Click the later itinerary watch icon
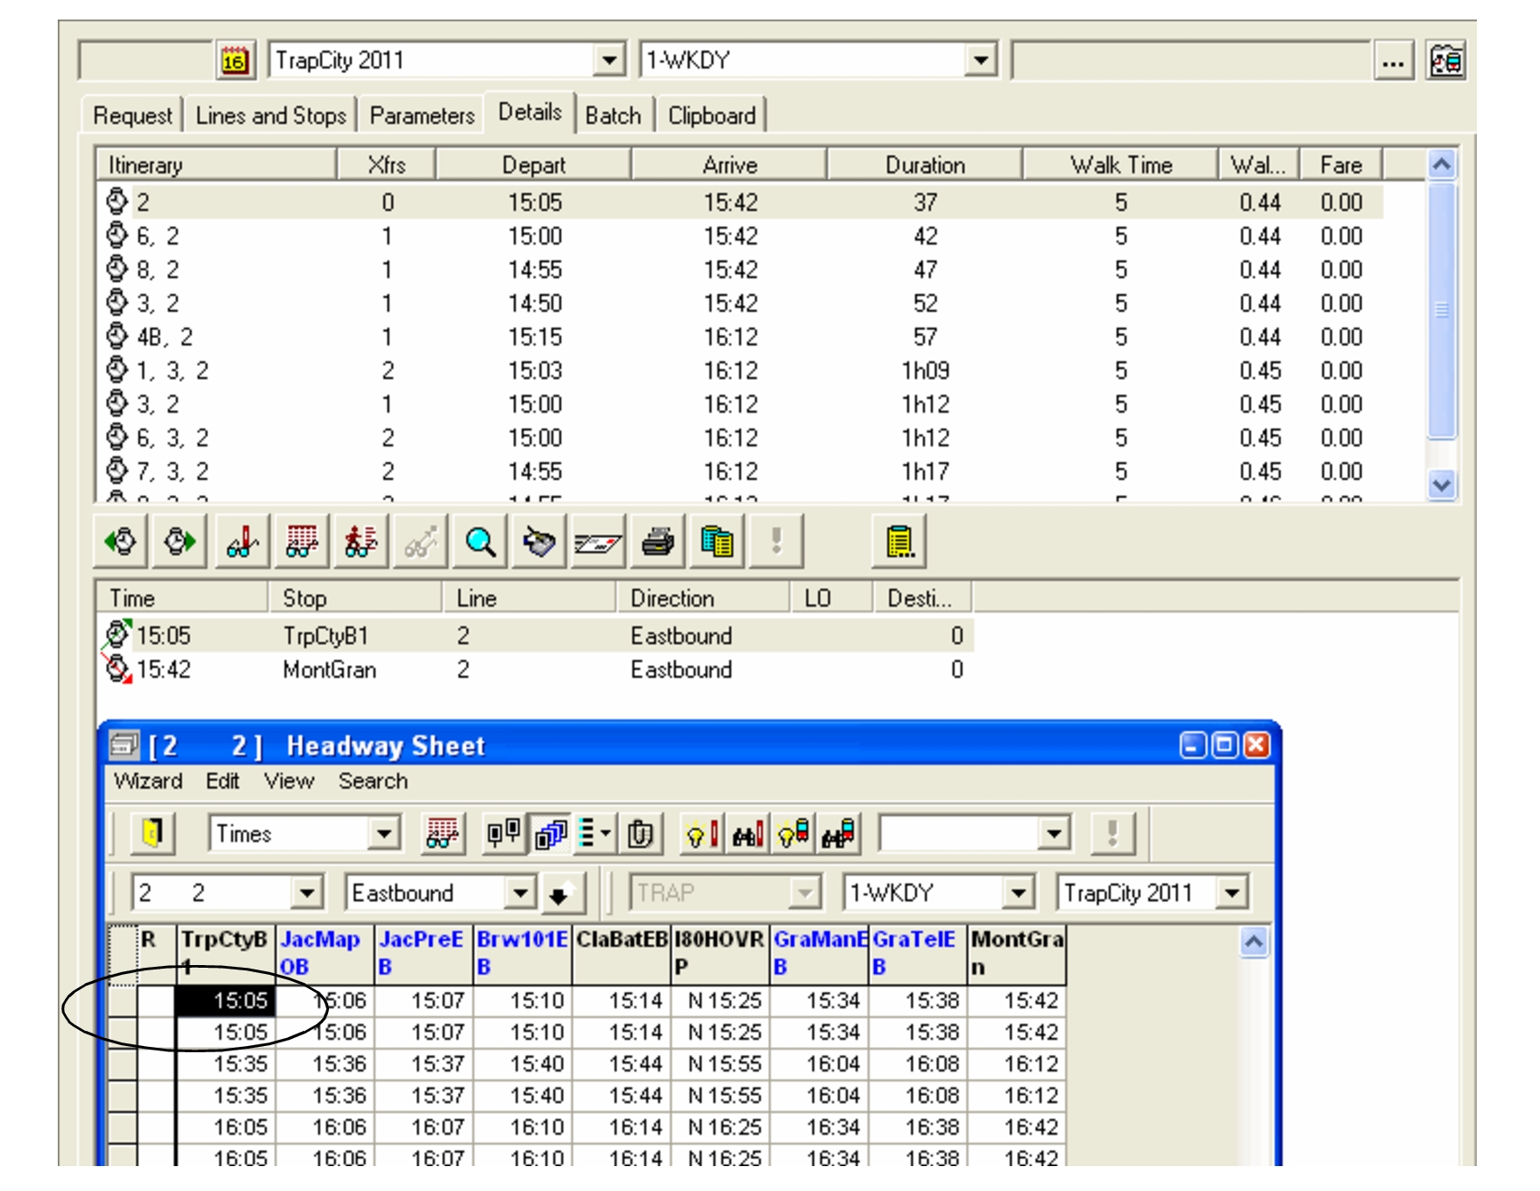Screen dimensions: 1540x1191 [x=180, y=541]
